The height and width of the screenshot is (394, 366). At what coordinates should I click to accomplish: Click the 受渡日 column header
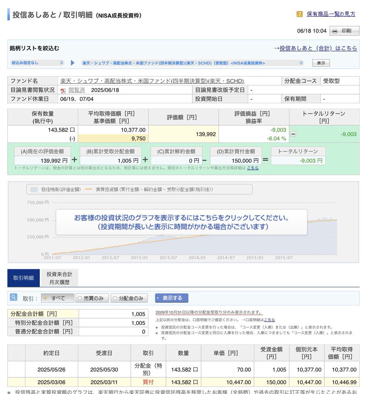pyautogui.click(x=104, y=353)
